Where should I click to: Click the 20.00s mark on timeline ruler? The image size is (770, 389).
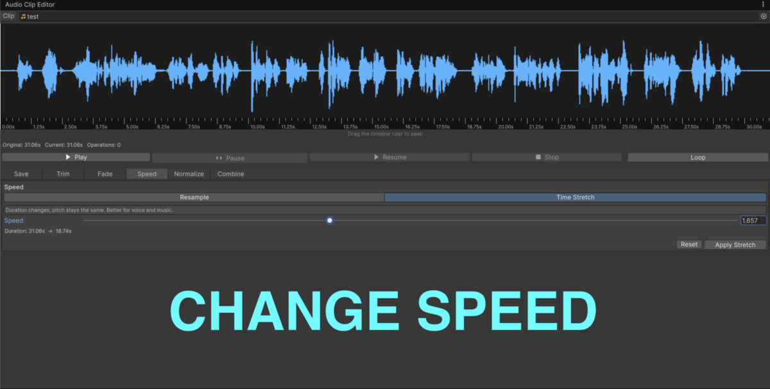pos(506,127)
